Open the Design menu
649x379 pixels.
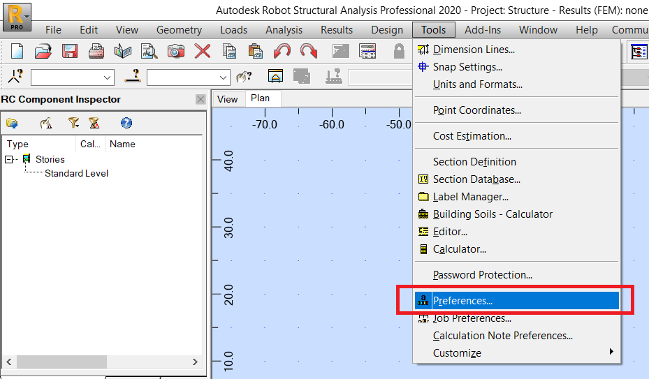pos(387,30)
